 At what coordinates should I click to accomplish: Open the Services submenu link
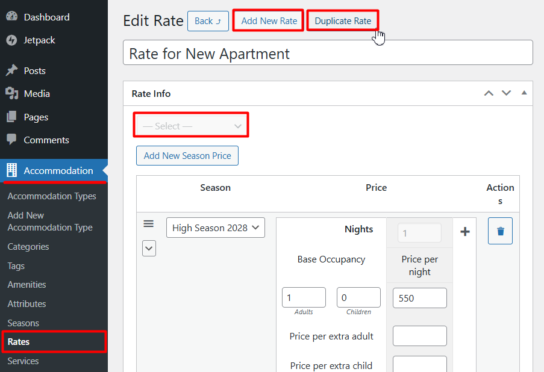pos(23,361)
